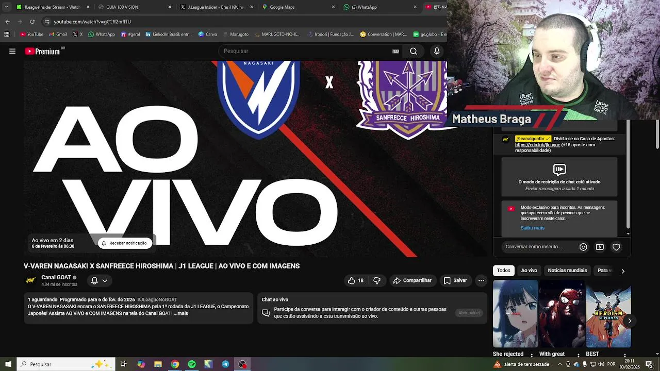The height and width of the screenshot is (371, 660).
Task: Click Abrir painel chat button
Action: [469, 313]
